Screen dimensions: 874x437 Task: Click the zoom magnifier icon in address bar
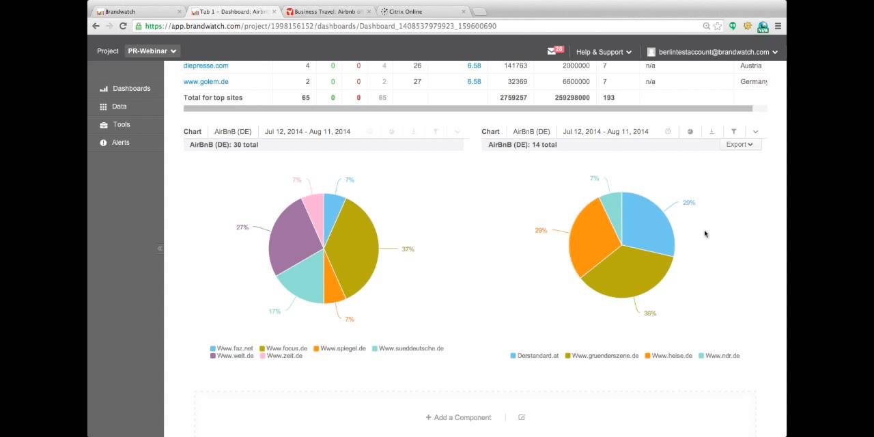coord(707,26)
